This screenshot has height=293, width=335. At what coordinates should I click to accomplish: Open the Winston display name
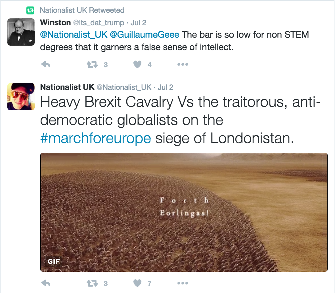tap(55, 23)
